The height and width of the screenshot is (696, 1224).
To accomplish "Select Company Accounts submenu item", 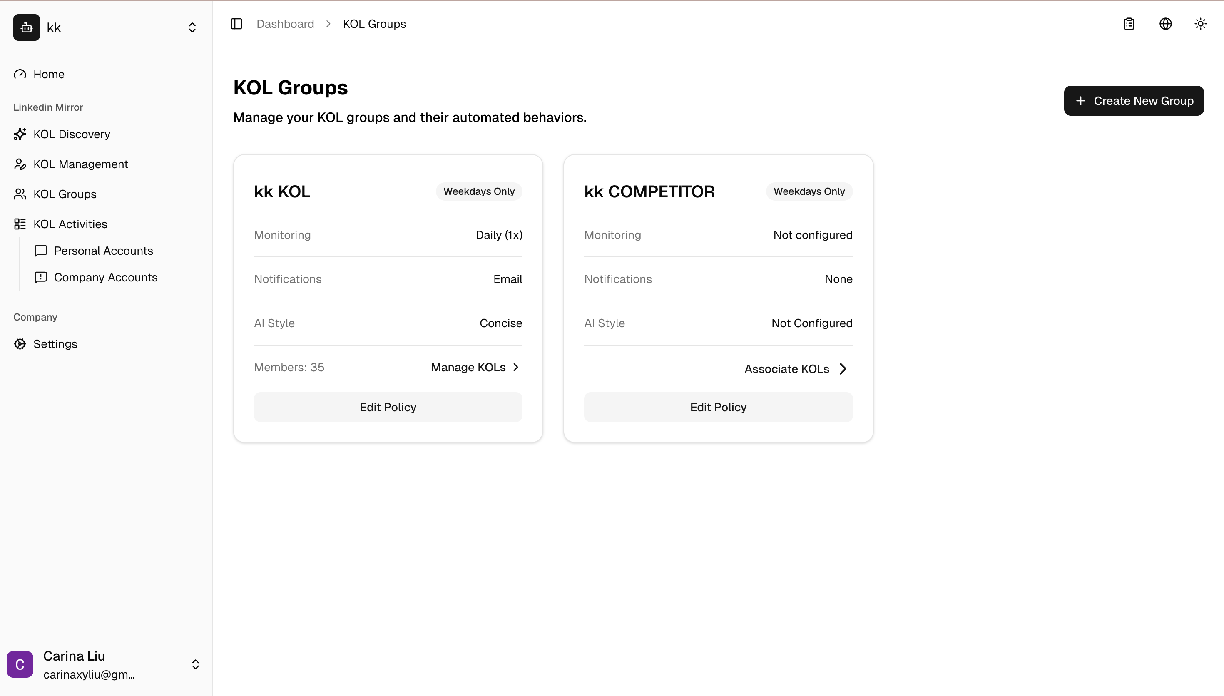I will tap(105, 278).
